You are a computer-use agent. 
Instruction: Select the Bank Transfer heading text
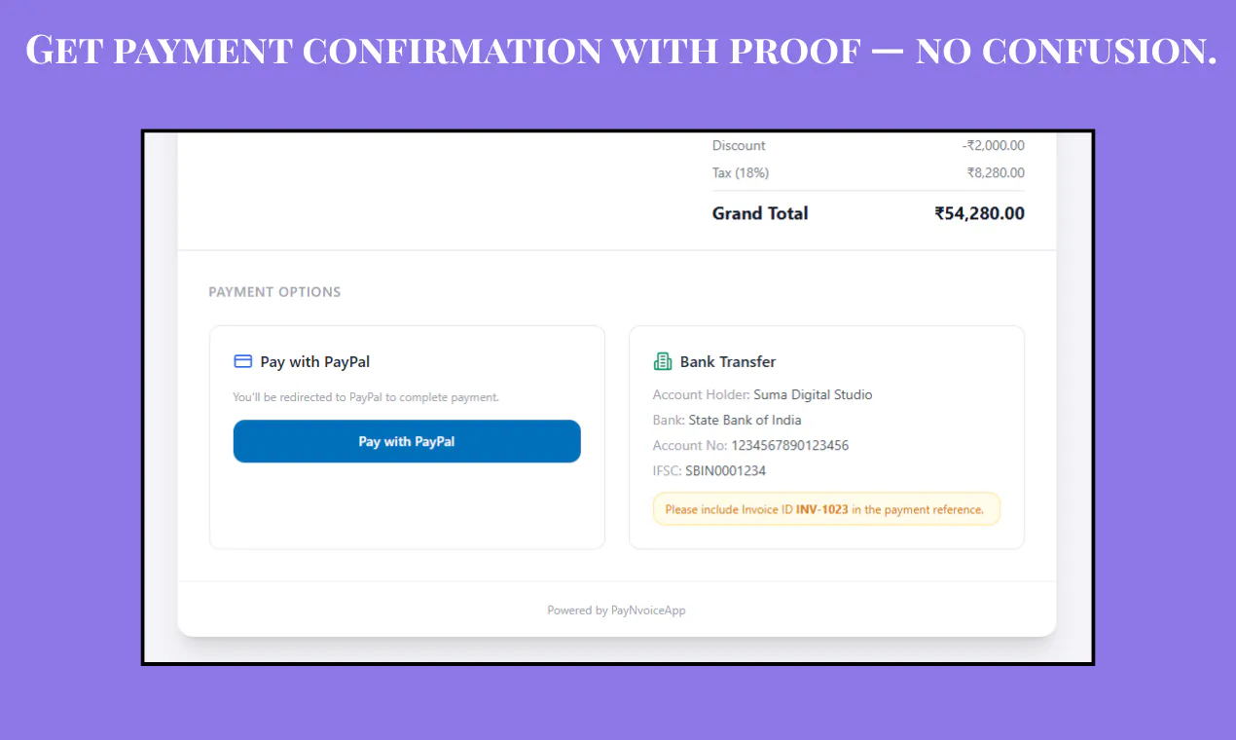pyautogui.click(x=728, y=361)
